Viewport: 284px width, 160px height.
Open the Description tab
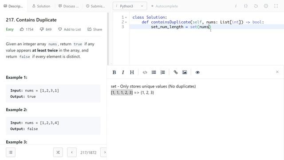pyautogui.click(x=13, y=6)
